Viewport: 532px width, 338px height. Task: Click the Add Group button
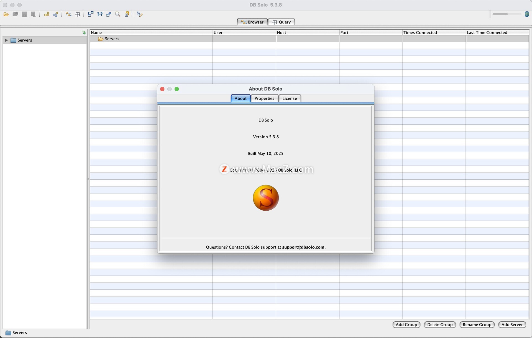click(x=406, y=325)
